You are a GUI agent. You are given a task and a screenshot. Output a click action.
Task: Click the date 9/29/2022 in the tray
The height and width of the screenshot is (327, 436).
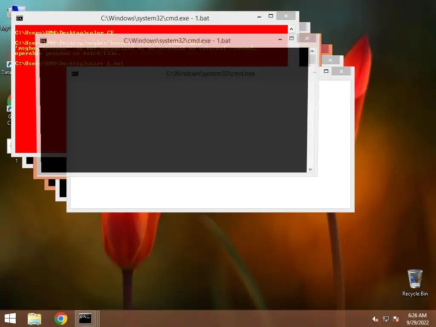(x=418, y=323)
